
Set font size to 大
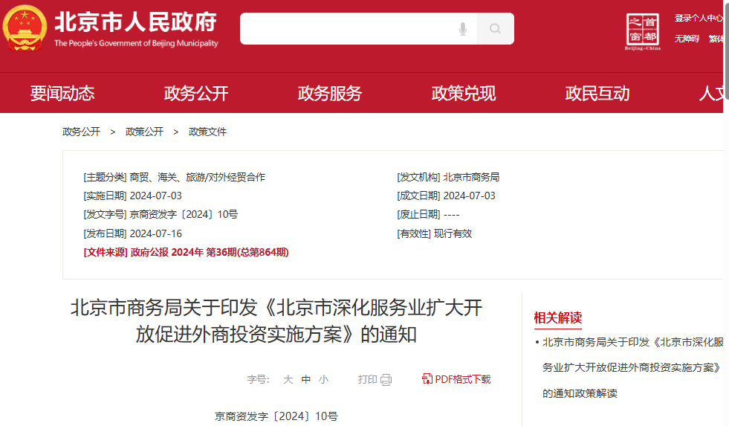288,380
